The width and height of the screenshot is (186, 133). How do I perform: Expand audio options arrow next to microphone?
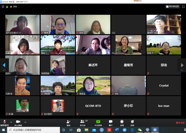pyautogui.click(x=11, y=122)
